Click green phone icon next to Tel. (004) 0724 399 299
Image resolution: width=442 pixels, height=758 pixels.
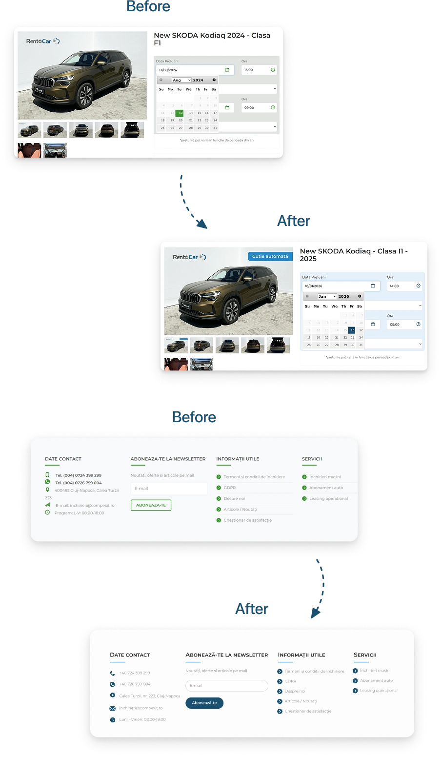(x=47, y=475)
